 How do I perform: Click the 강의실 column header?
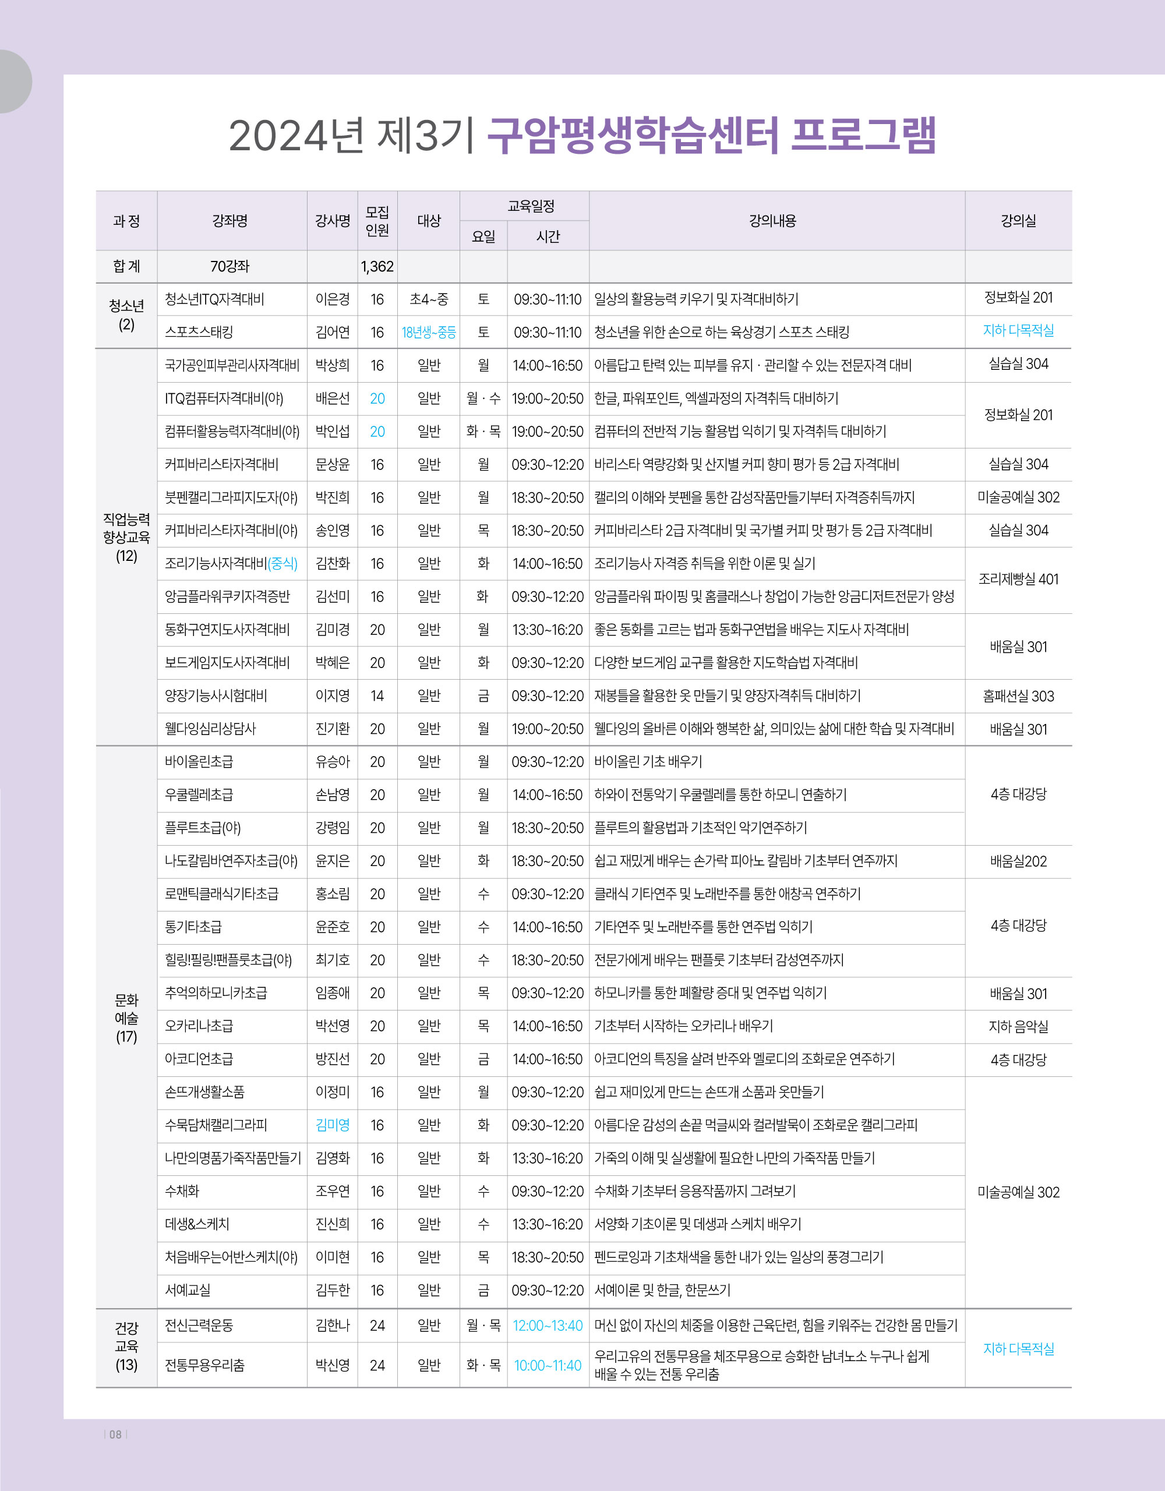[1018, 221]
